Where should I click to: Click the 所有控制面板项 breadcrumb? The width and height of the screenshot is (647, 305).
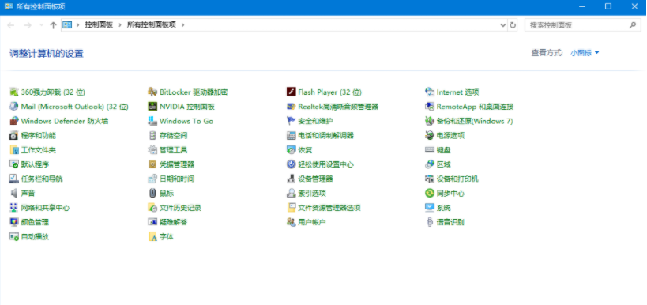tap(152, 24)
